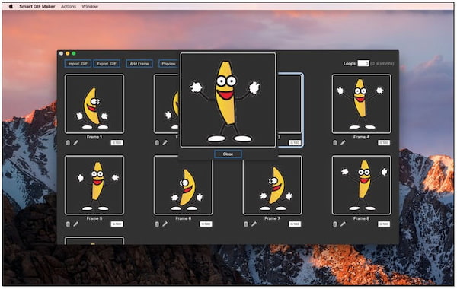Open the Window menu
This screenshot has height=289, width=457.
[90, 6]
